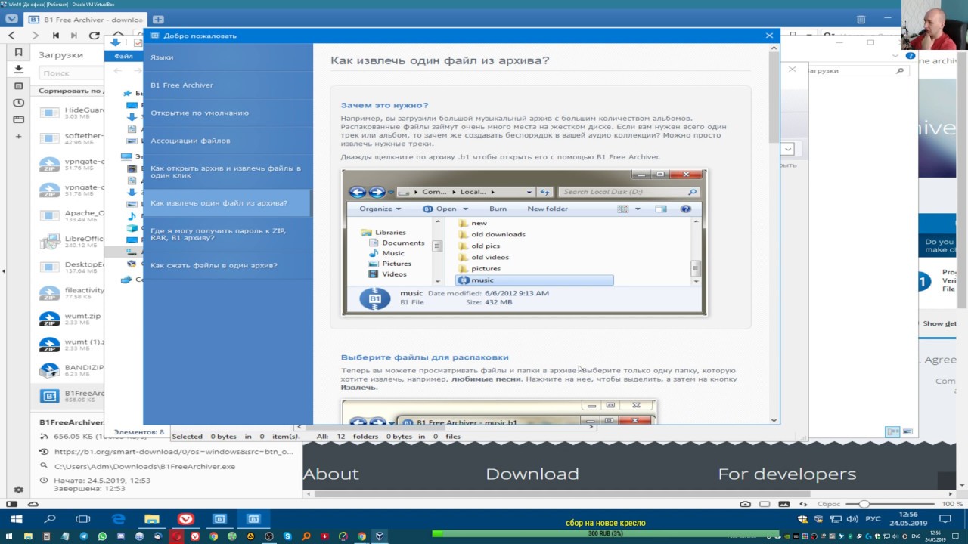Viewport: 968px width, 544px height.
Task: Open the Notes panel in Vivaldi sidebar
Action: [19, 86]
